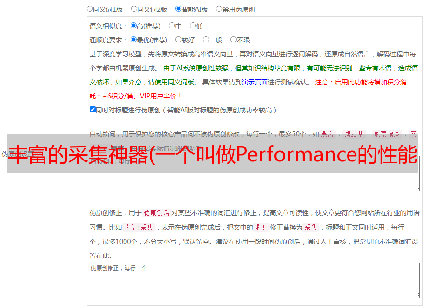Click the 燕窝 example keyword tag
425x307 pixels.
[x=327, y=134]
